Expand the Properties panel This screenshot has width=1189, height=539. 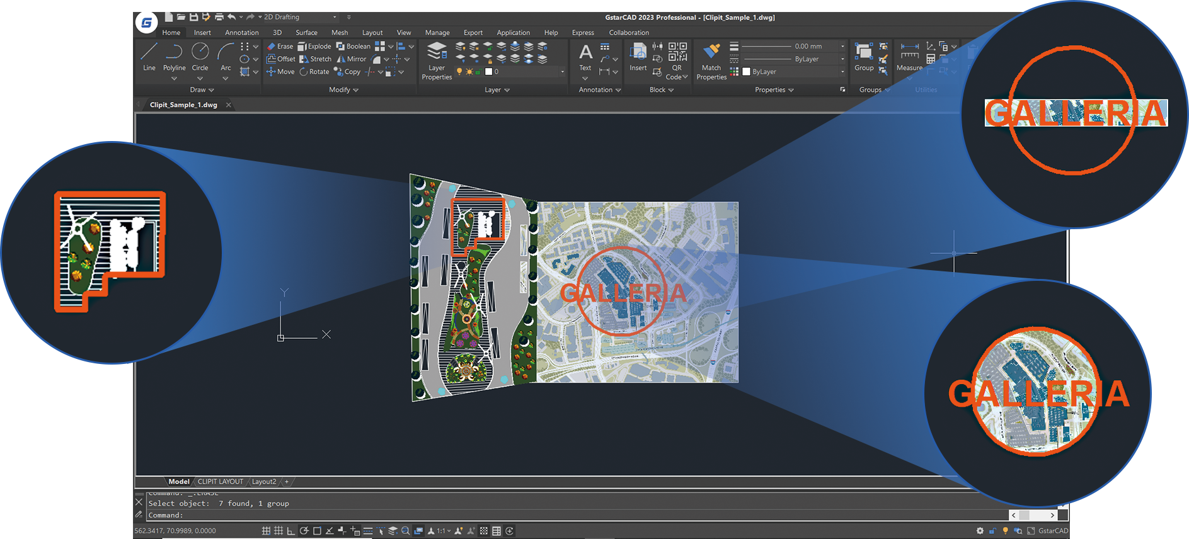(x=774, y=90)
